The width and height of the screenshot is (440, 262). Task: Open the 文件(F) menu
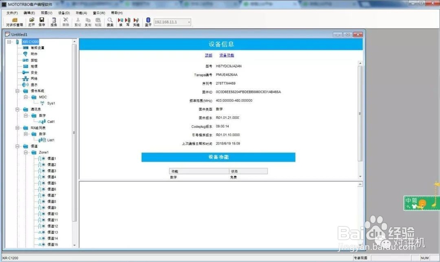pos(12,13)
